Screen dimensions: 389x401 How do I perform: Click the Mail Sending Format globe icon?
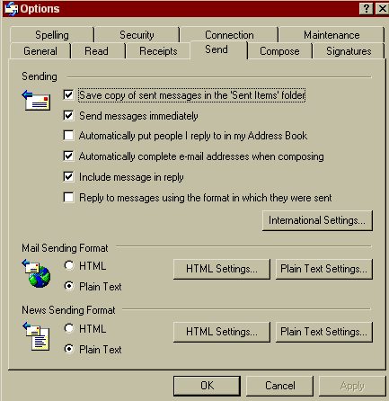pyautogui.click(x=36, y=273)
